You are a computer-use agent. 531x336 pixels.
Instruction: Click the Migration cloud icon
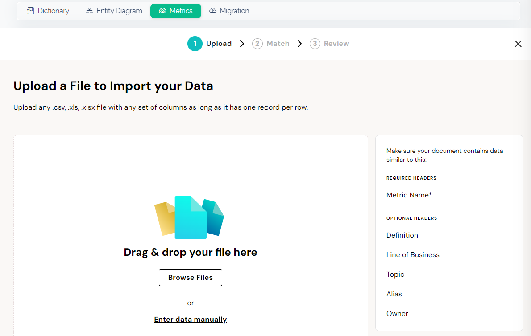(214, 10)
